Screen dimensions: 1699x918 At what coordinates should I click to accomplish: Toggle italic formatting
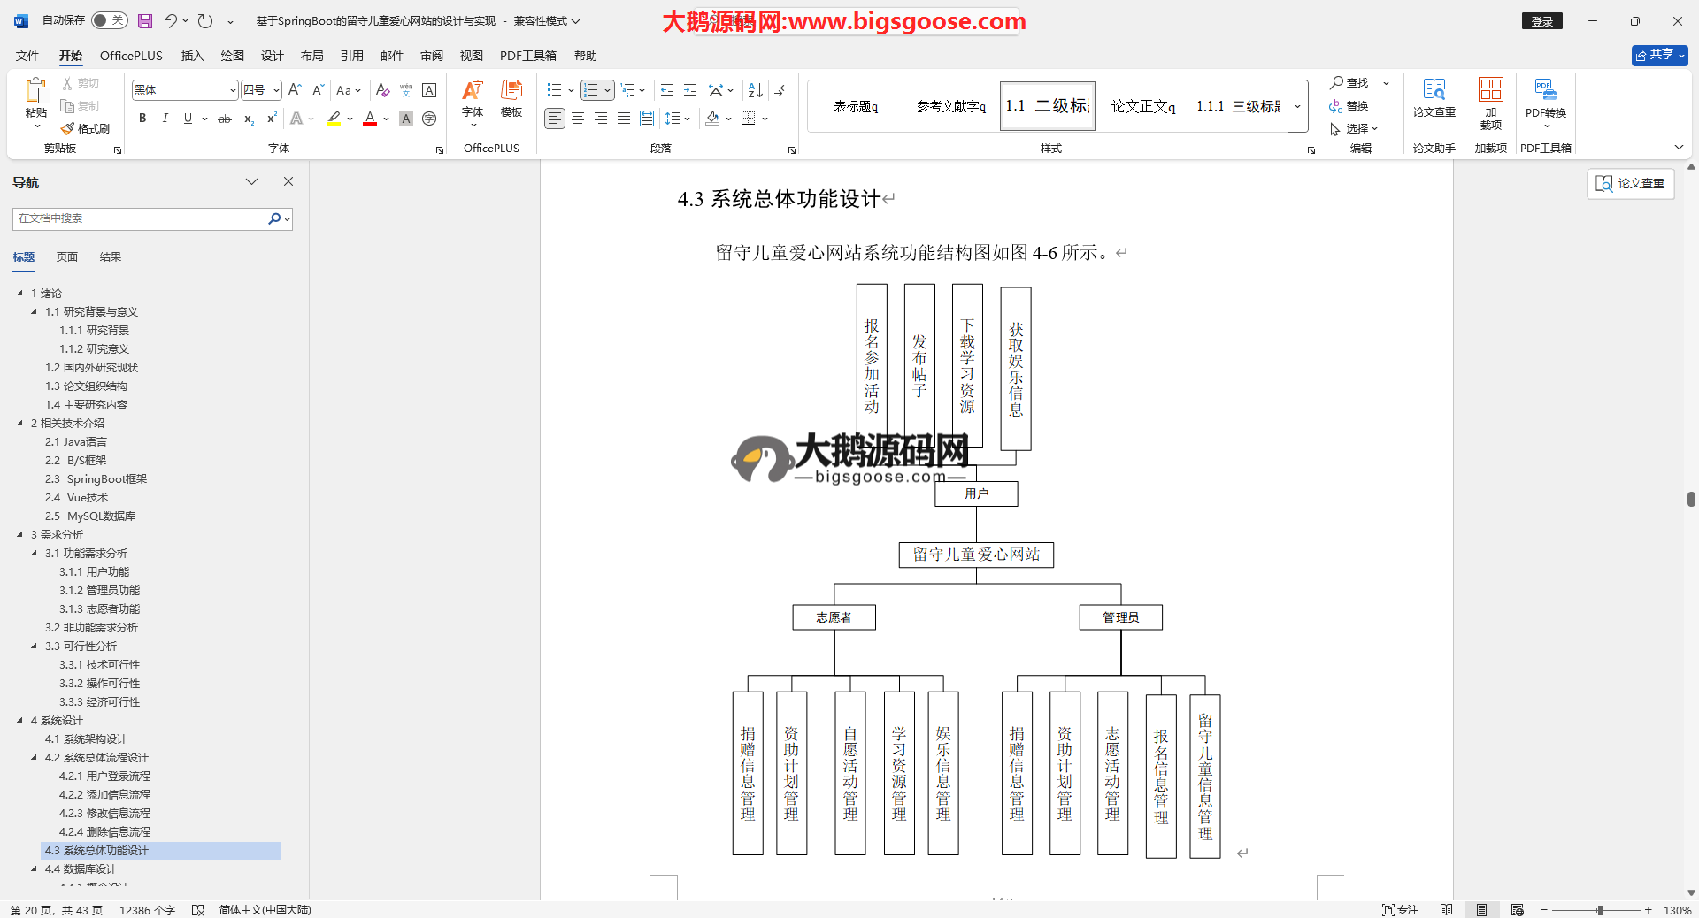(x=165, y=119)
